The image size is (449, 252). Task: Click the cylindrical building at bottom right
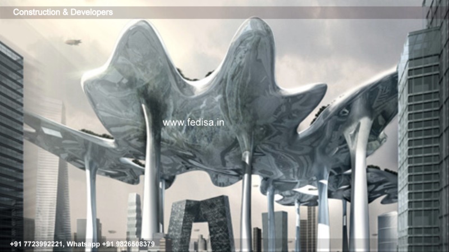[x=387, y=230]
